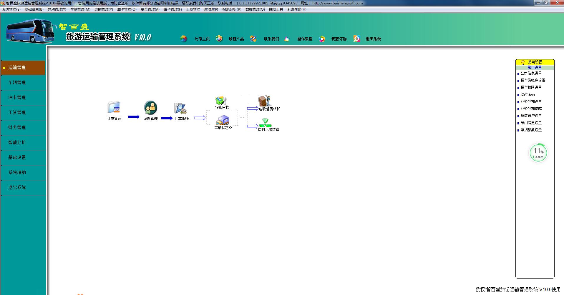Open the 回车报账 return reimbursement icon

coord(181,108)
